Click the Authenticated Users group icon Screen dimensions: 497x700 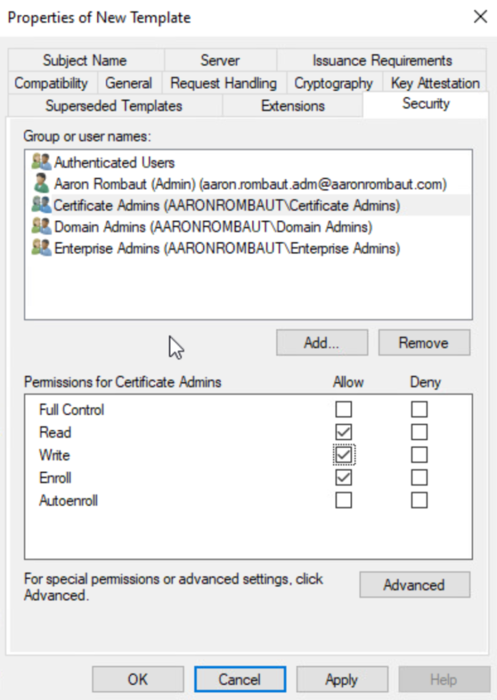(41, 163)
